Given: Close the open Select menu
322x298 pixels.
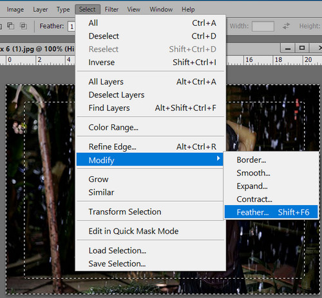Looking at the screenshot, I should pyautogui.click(x=88, y=10).
